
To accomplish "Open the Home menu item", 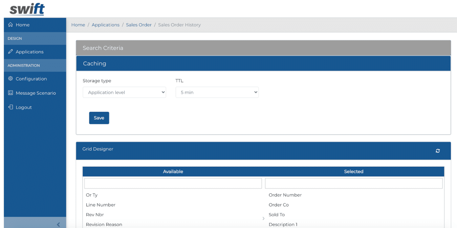I will pyautogui.click(x=35, y=25).
